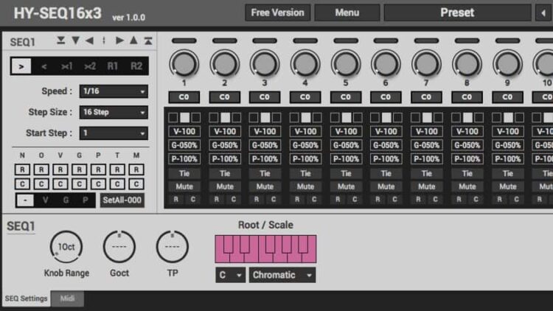Click step 5 small R button
Image resolution: width=553 pixels, height=311 pixels.
338,199
